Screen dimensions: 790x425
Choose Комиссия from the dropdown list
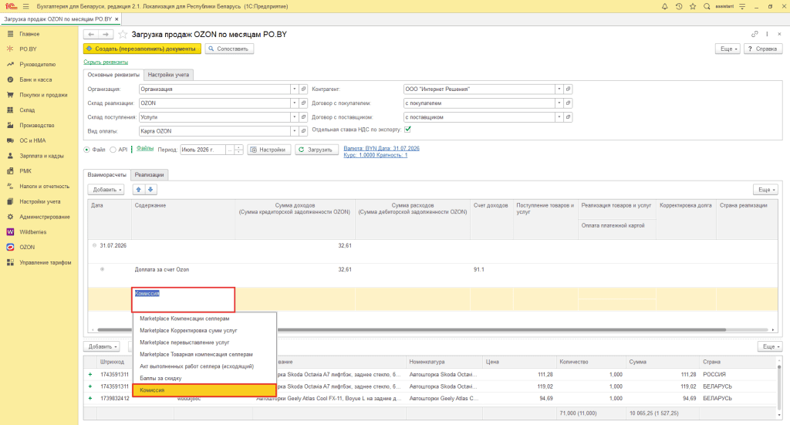click(x=204, y=390)
